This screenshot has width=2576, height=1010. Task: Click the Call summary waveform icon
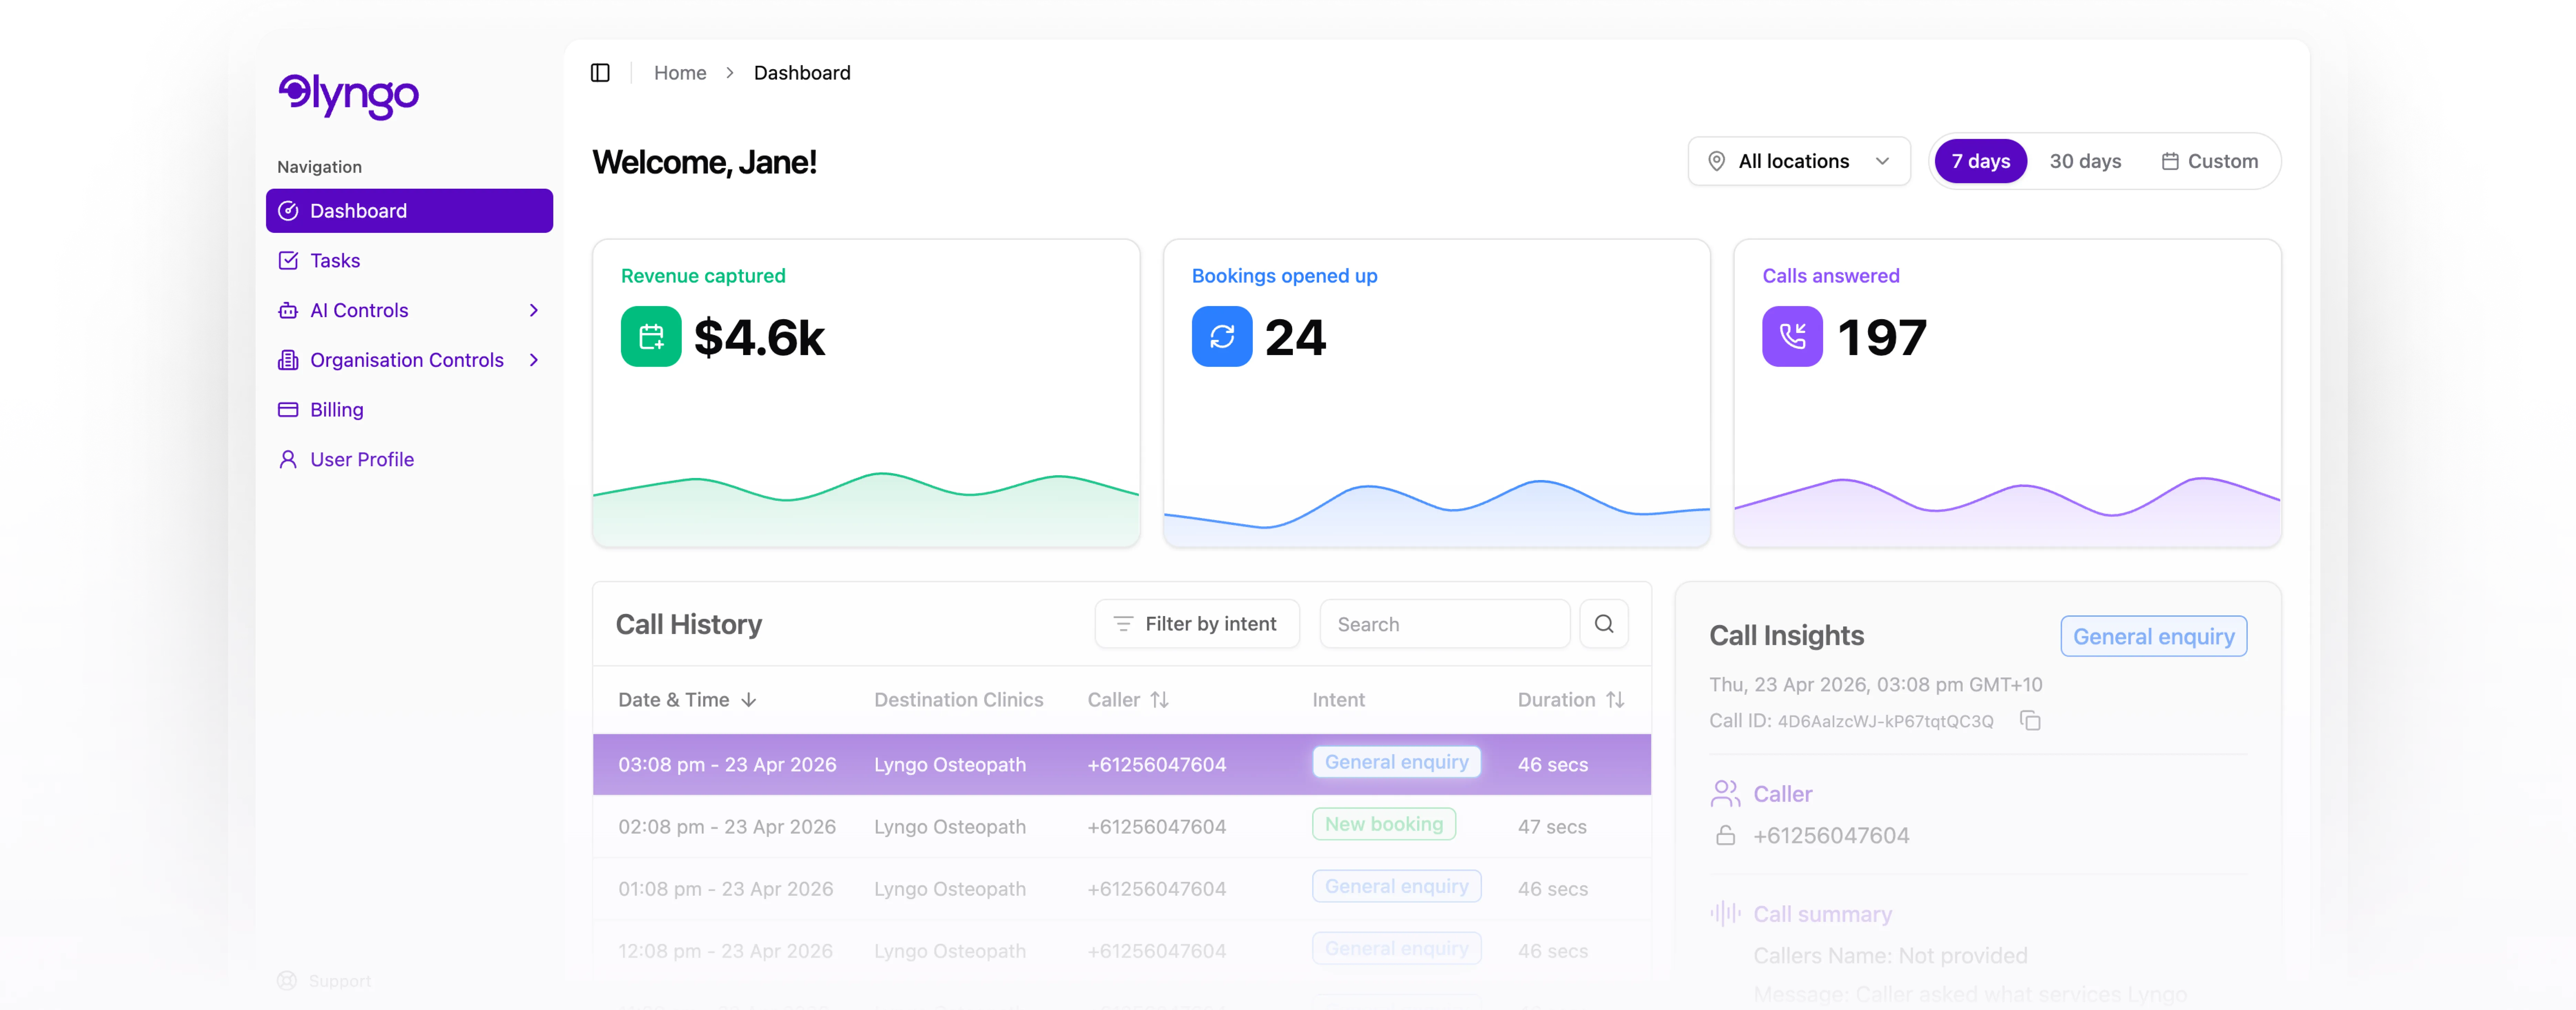(x=1725, y=914)
